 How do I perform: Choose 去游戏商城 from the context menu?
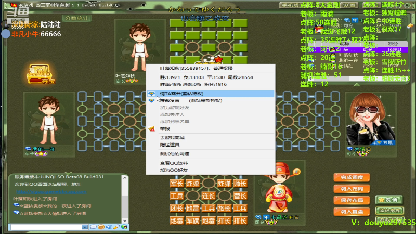[211, 138]
